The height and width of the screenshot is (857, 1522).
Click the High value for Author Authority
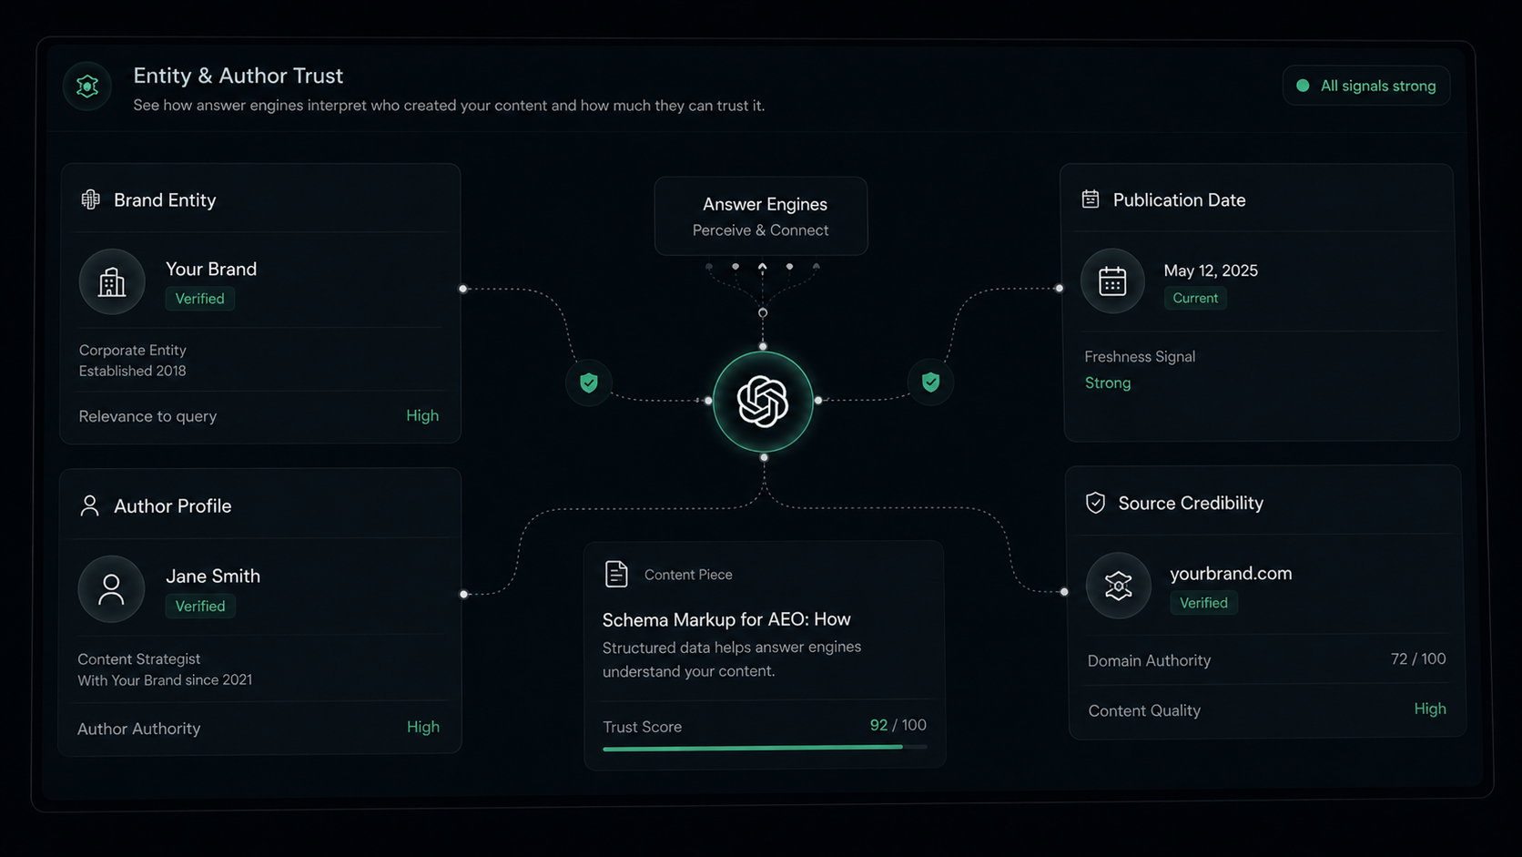(x=423, y=727)
